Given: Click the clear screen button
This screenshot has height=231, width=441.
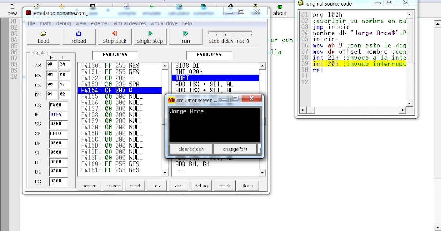Looking at the screenshot, I should click(x=191, y=149).
